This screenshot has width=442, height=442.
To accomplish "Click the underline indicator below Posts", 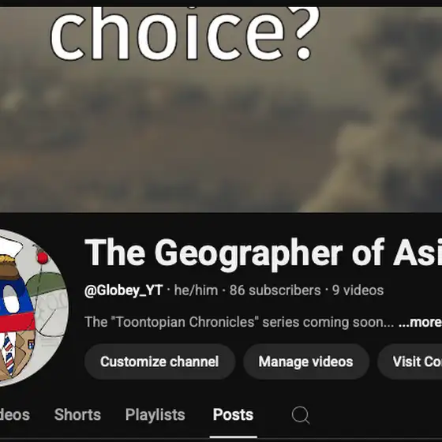I will [x=233, y=437].
